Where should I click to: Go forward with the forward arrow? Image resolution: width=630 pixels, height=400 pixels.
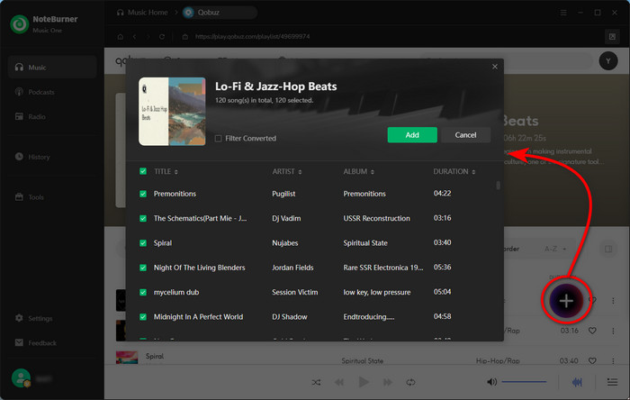[x=148, y=37]
